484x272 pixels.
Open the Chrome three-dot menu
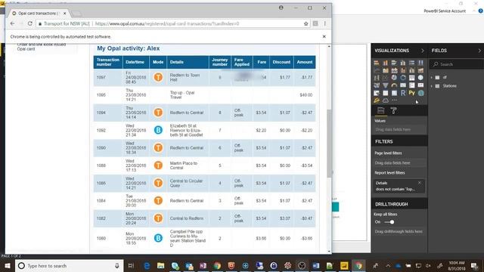324,23
